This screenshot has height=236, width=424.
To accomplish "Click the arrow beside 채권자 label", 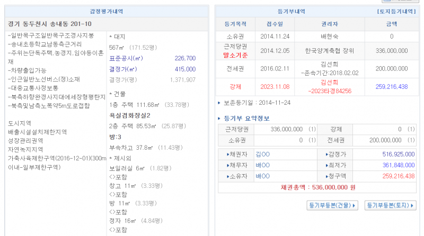I will pyautogui.click(x=227, y=155).
